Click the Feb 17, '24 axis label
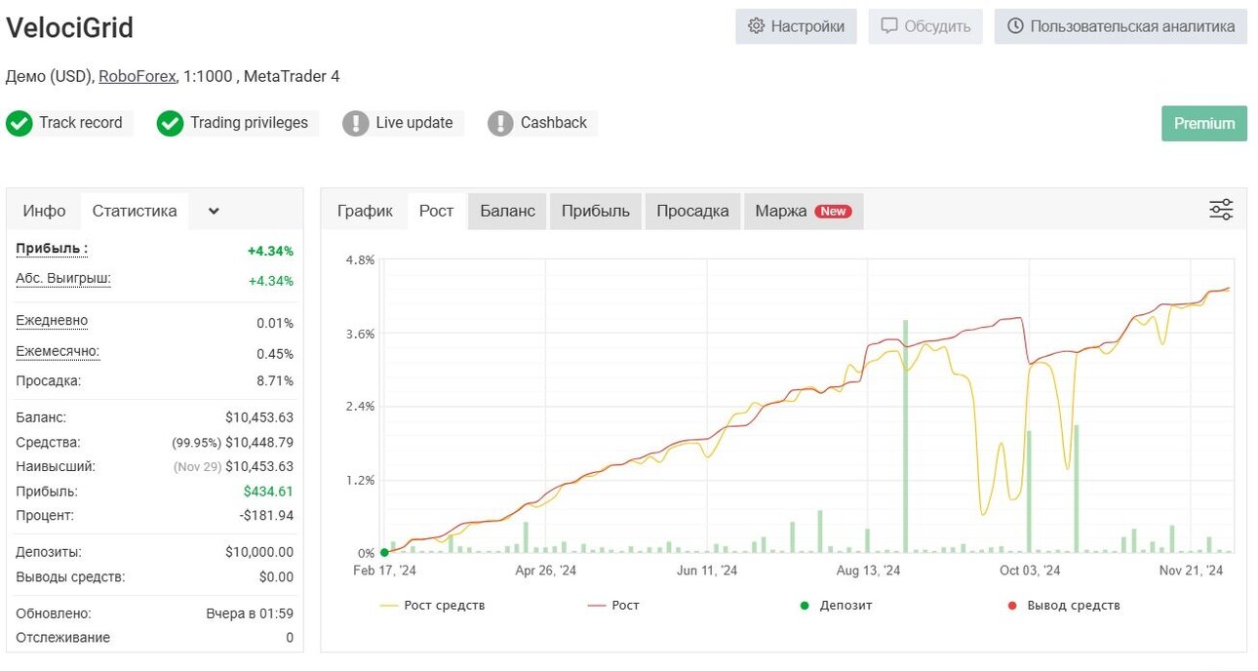The height and width of the screenshot is (671, 1258). (x=384, y=571)
